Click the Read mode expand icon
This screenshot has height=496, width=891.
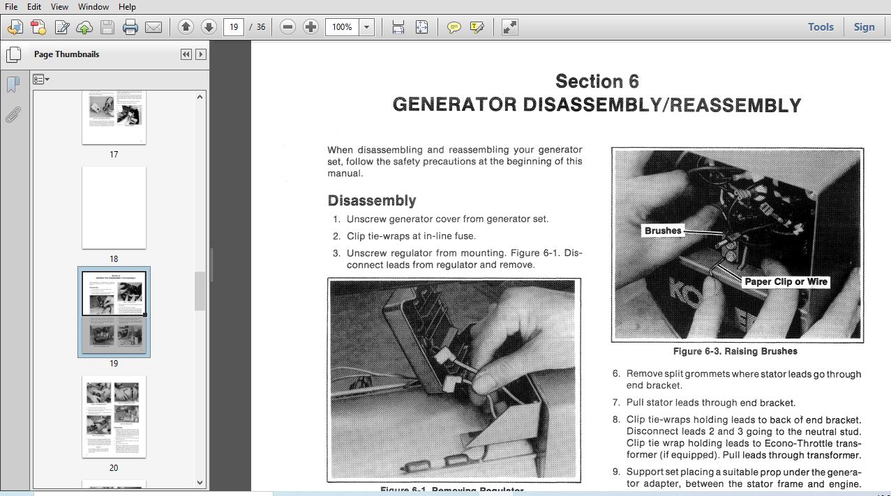click(x=510, y=27)
